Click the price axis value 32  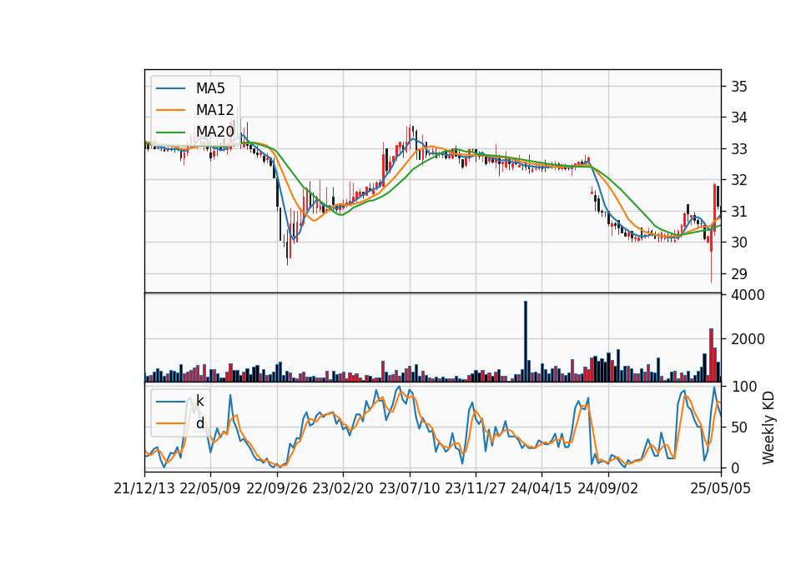(x=739, y=180)
